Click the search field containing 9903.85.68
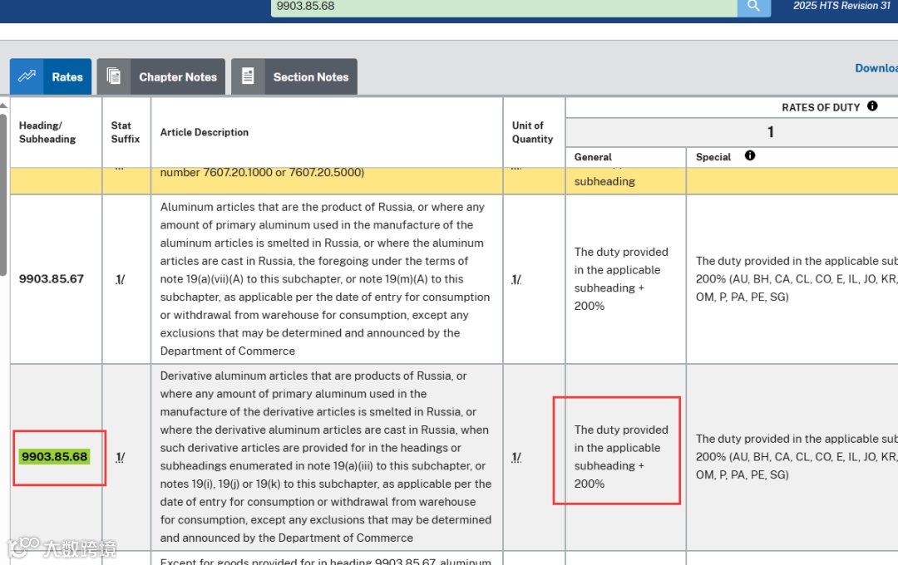 point(504,7)
